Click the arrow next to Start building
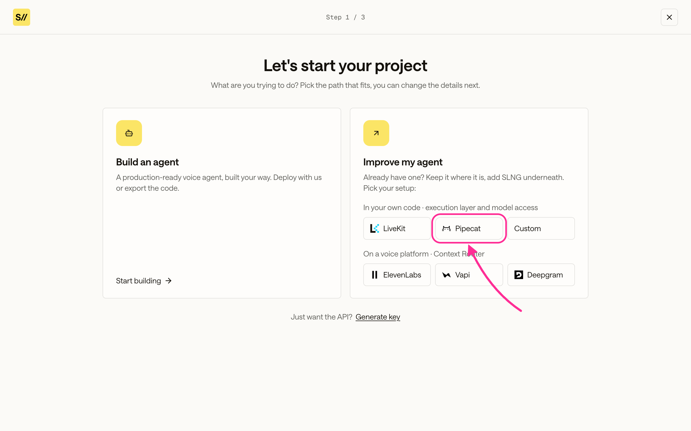 [168, 281]
